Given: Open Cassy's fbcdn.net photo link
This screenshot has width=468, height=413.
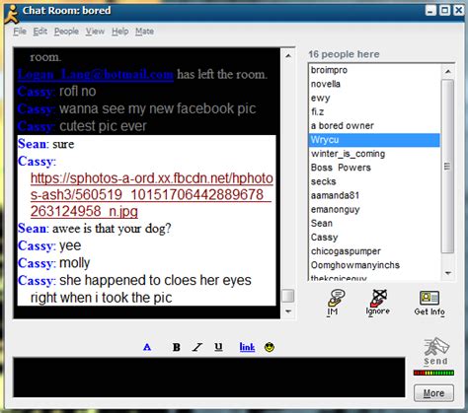Looking at the screenshot, I should click(151, 195).
